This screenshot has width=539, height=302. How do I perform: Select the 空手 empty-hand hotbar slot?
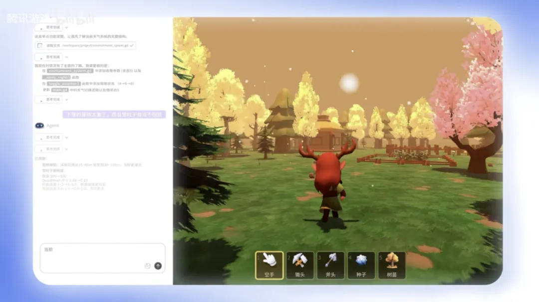coord(269,265)
